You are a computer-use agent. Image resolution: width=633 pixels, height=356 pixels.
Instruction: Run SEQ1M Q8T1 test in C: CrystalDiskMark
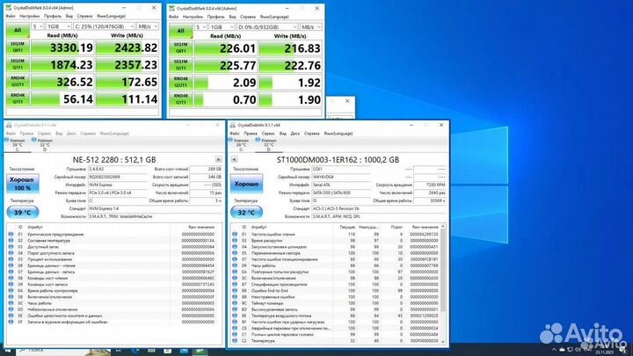point(18,47)
